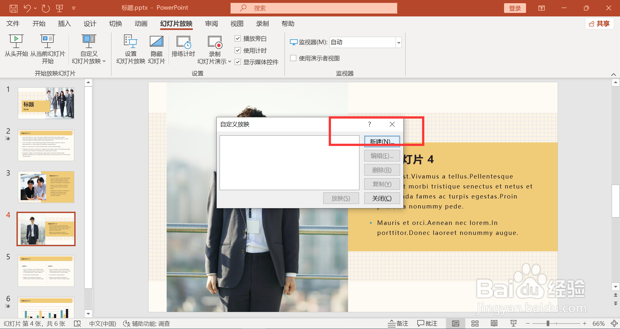Click the 共享 share button
620x329 pixels.
[x=599, y=24]
